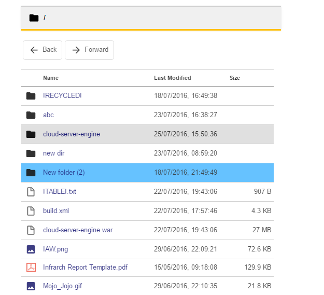
Task: Open the IAW.png file link
Action: (55, 249)
